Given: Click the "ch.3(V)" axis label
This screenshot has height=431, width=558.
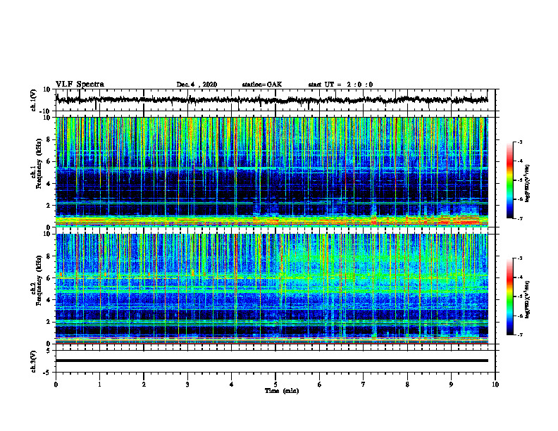Looking at the screenshot, I should (x=33, y=361).
